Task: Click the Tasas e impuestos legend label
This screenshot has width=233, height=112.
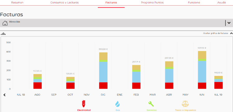Action: click(185, 110)
